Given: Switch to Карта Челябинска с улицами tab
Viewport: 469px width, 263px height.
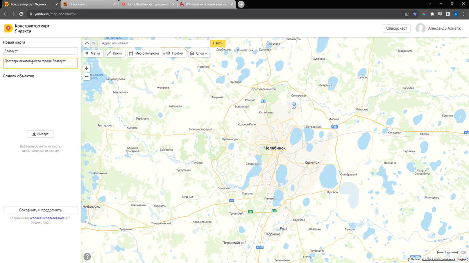Looking at the screenshot, I should click(147, 4).
